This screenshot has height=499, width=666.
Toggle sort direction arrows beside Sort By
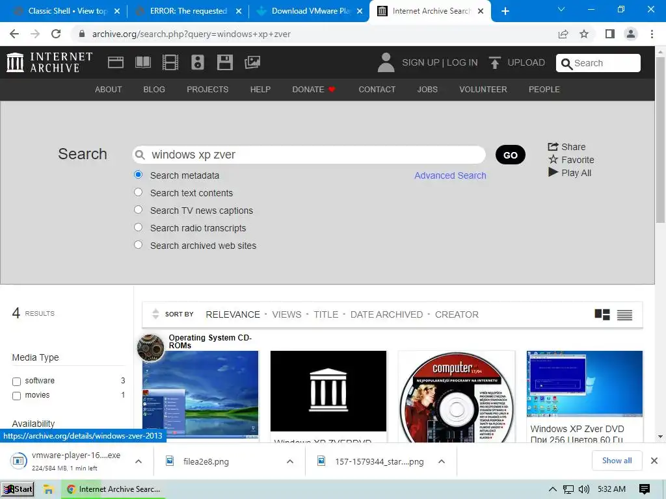coord(155,314)
